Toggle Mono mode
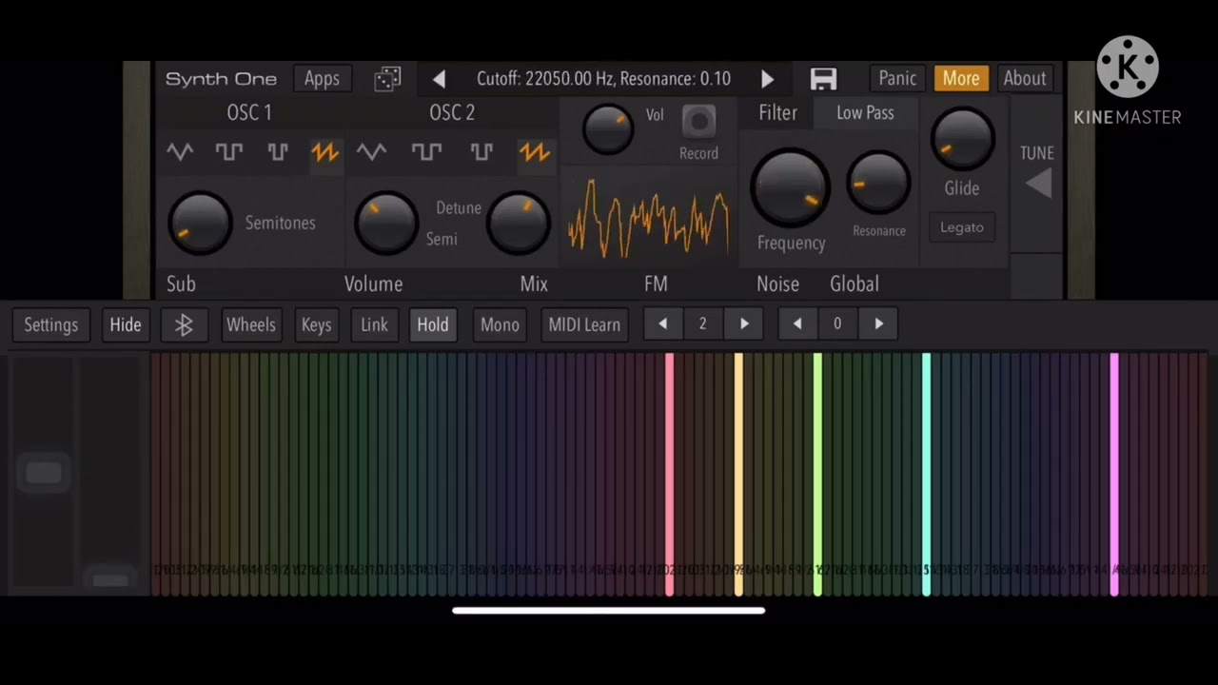1218x685 pixels. [x=500, y=324]
